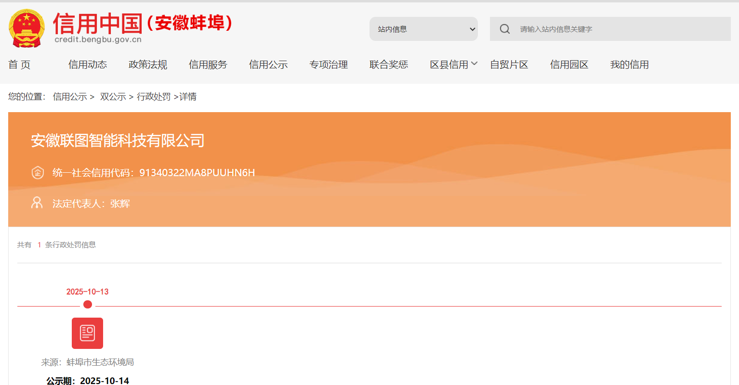739x385 pixels.
Task: Click the 2025-10-13 date label
Action: tap(87, 292)
